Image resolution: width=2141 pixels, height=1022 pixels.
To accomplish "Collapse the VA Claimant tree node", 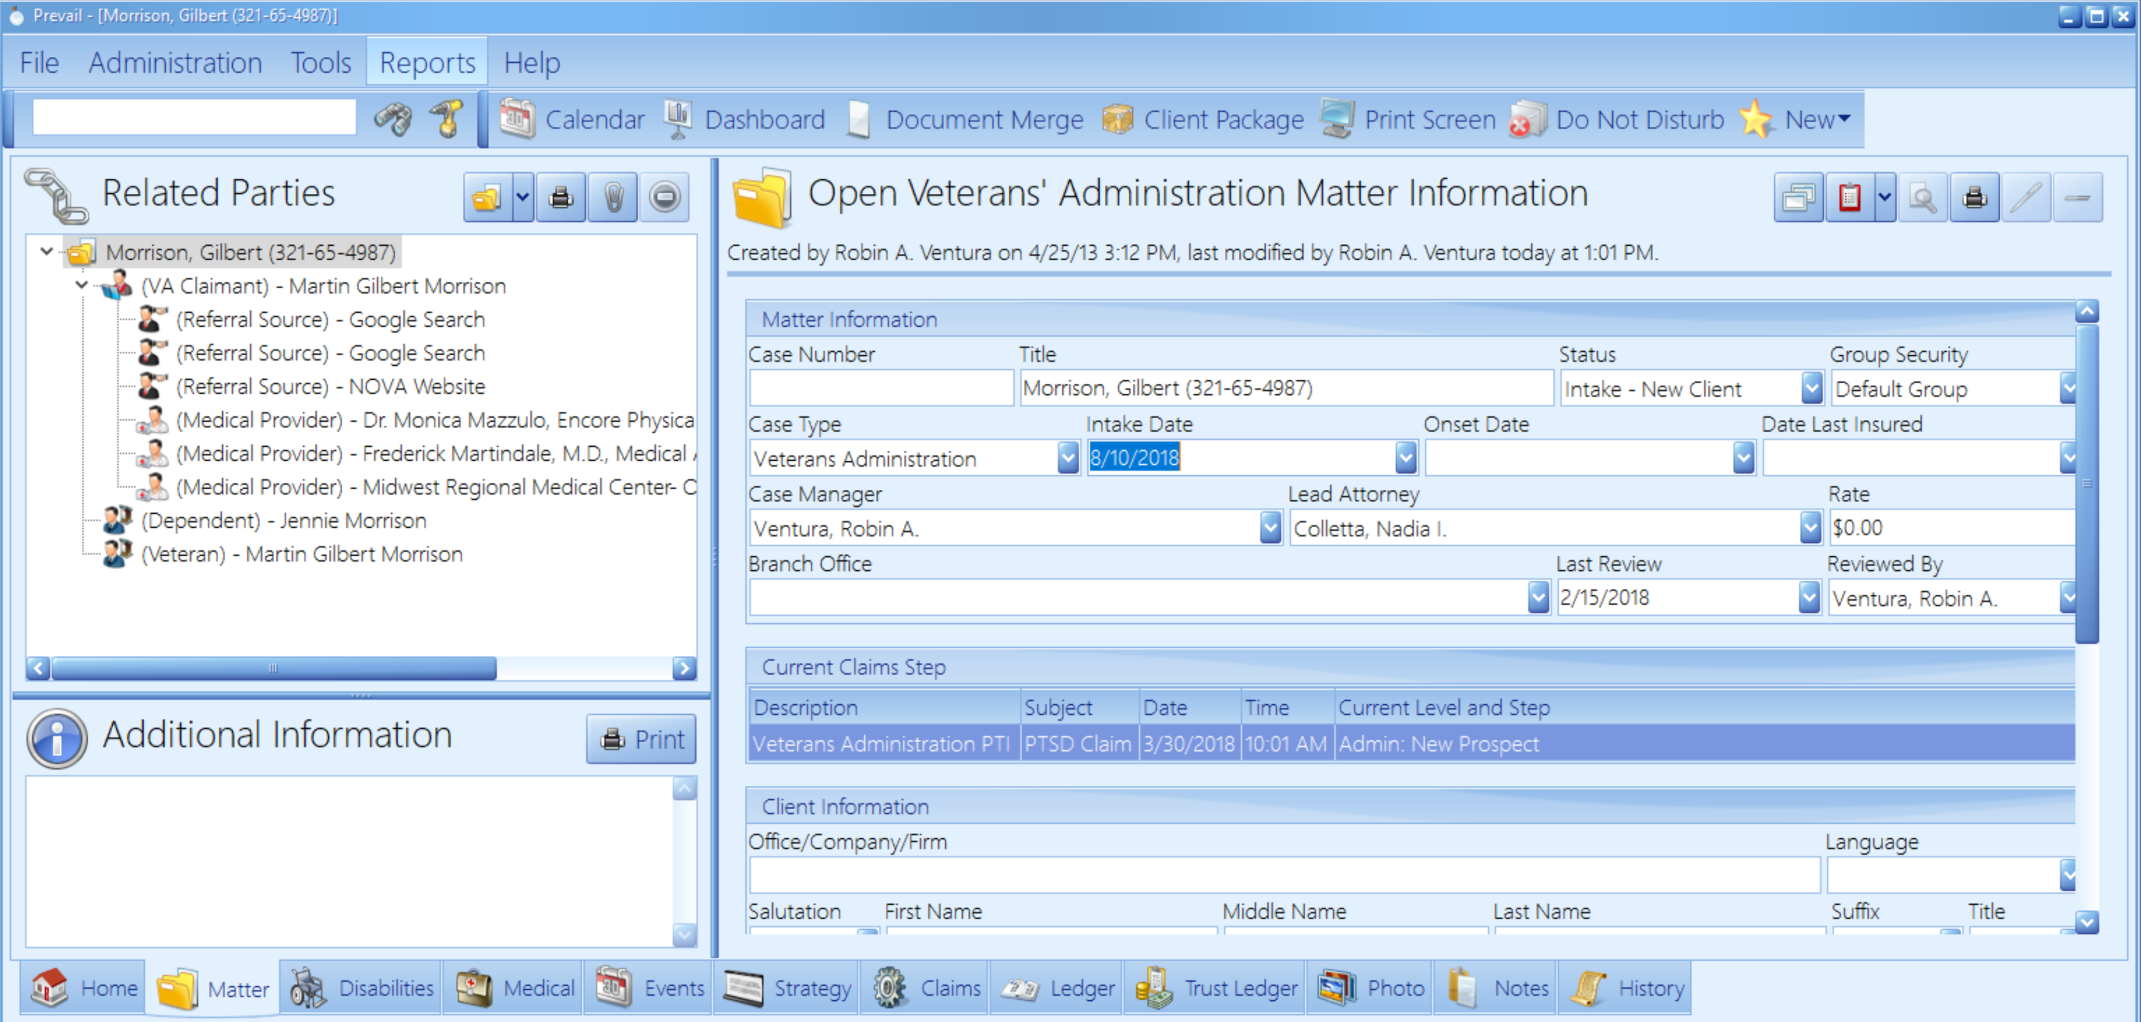I will 82,285.
